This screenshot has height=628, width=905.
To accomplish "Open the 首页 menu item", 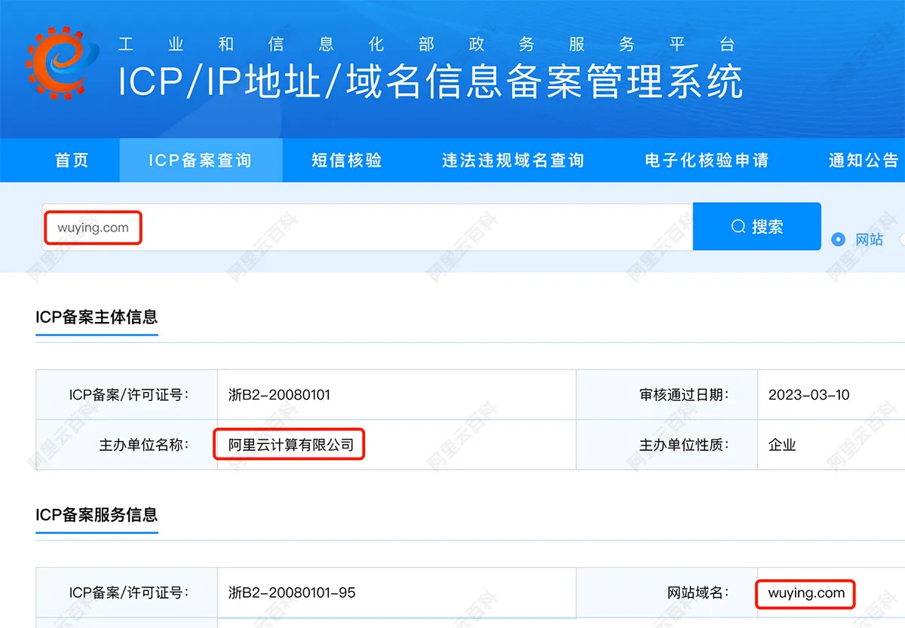I will click(71, 160).
